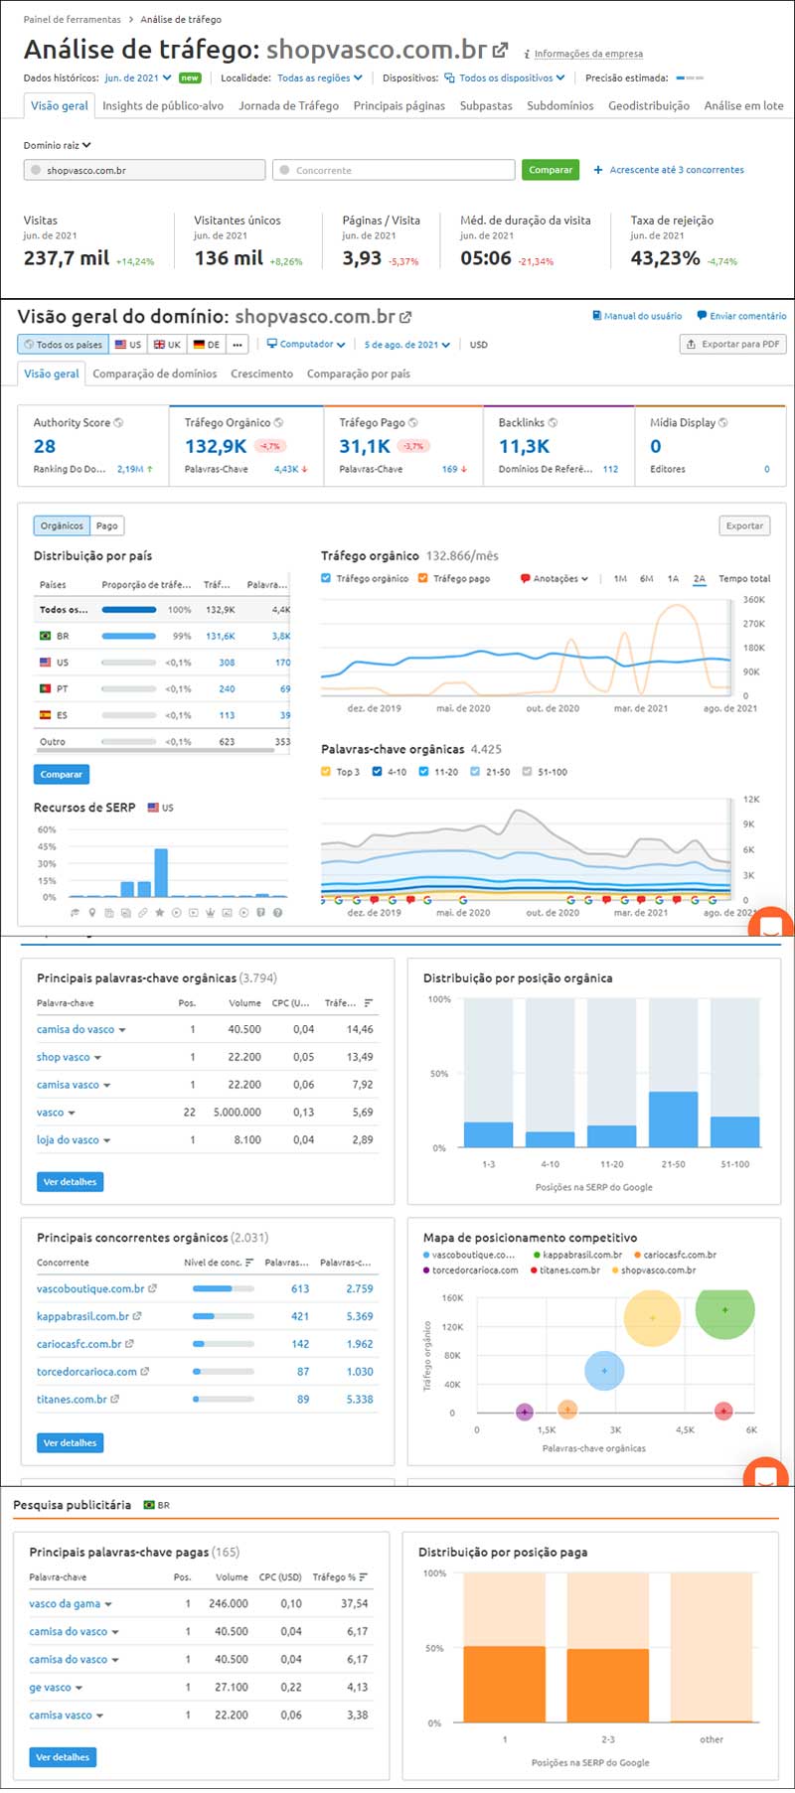Click the Backlinks info icon
This screenshot has height=1793, width=795.
click(553, 423)
